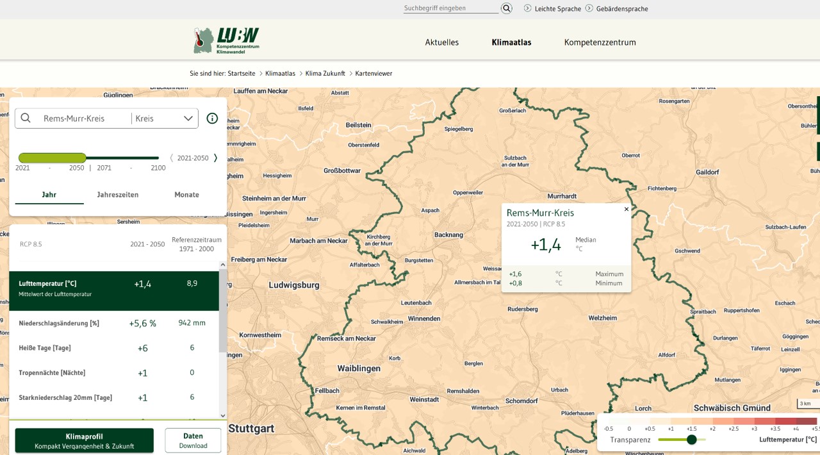This screenshot has height=455, width=820.
Task: Click the arrow icon before Gebärdensprache
Action: [589, 8]
